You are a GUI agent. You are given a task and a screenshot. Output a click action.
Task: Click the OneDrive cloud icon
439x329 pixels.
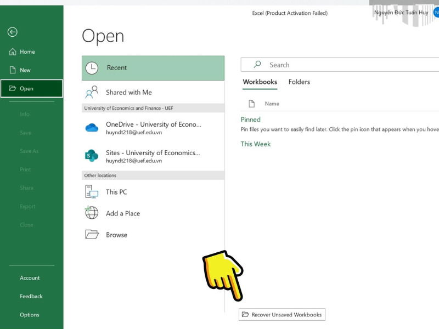pyautogui.click(x=92, y=128)
